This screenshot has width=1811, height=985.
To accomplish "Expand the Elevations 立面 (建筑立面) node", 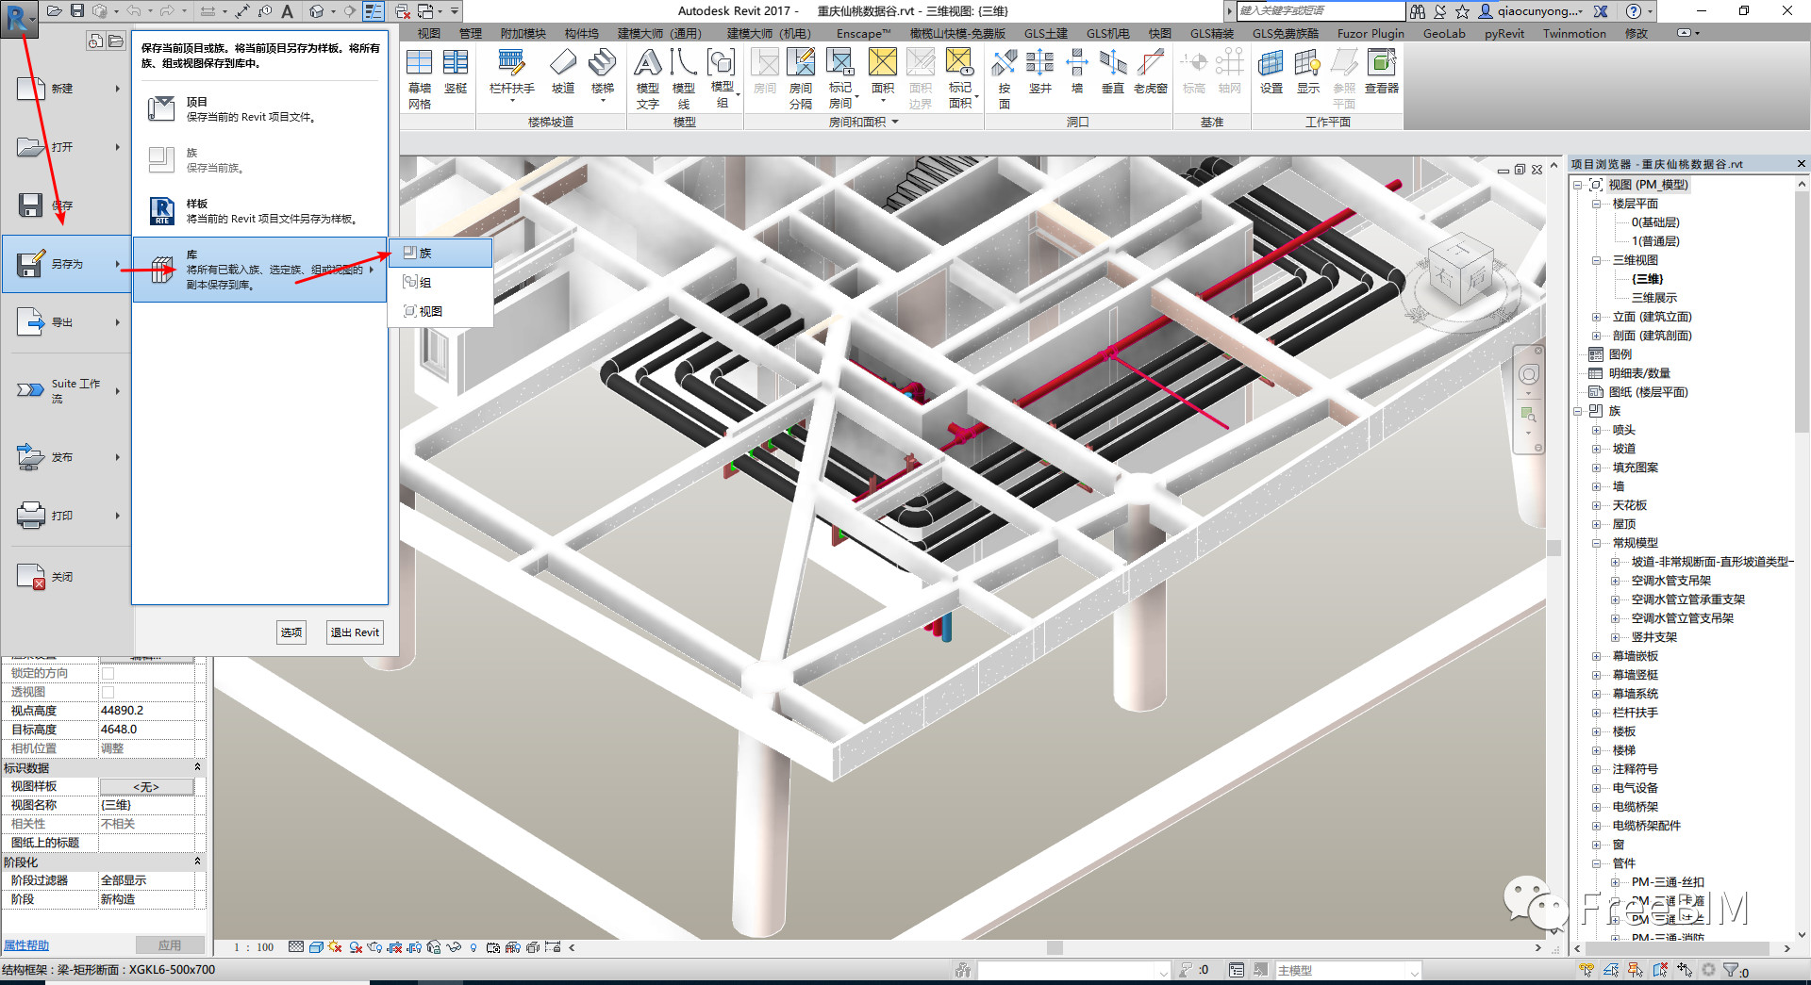I will (x=1596, y=317).
